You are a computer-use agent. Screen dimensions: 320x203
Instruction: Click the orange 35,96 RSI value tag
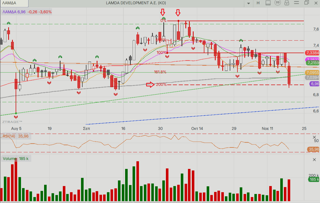(313, 149)
